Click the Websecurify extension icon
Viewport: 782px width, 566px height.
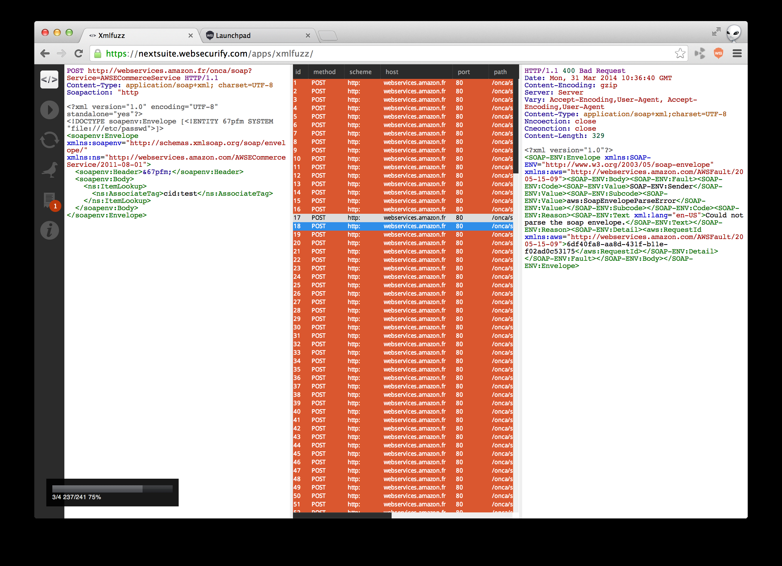pos(718,54)
